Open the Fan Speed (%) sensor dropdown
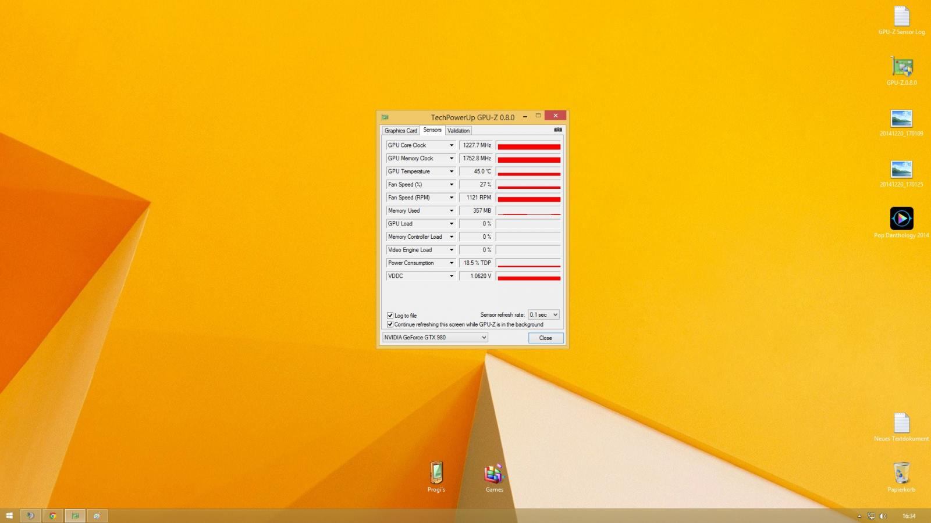The width and height of the screenshot is (931, 523). pyautogui.click(x=451, y=184)
